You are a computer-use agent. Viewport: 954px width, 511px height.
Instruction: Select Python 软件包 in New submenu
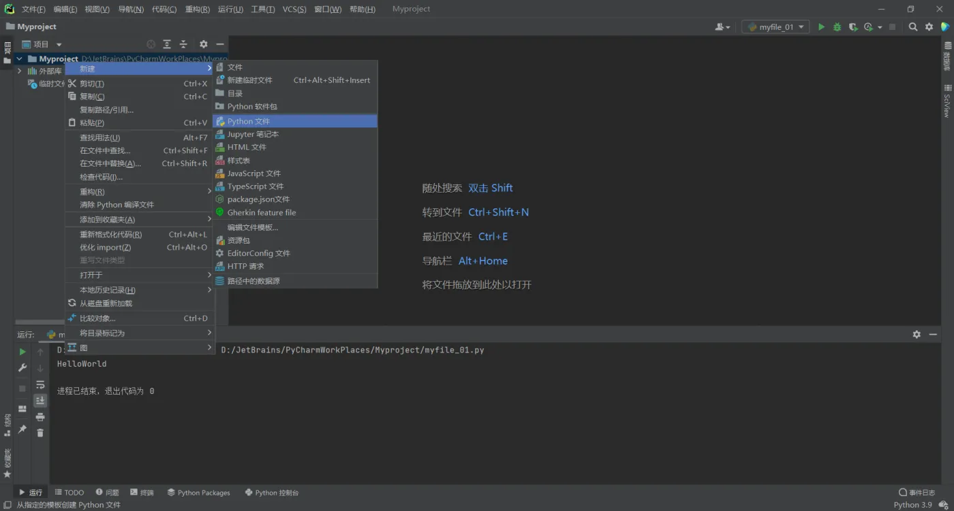click(295, 107)
